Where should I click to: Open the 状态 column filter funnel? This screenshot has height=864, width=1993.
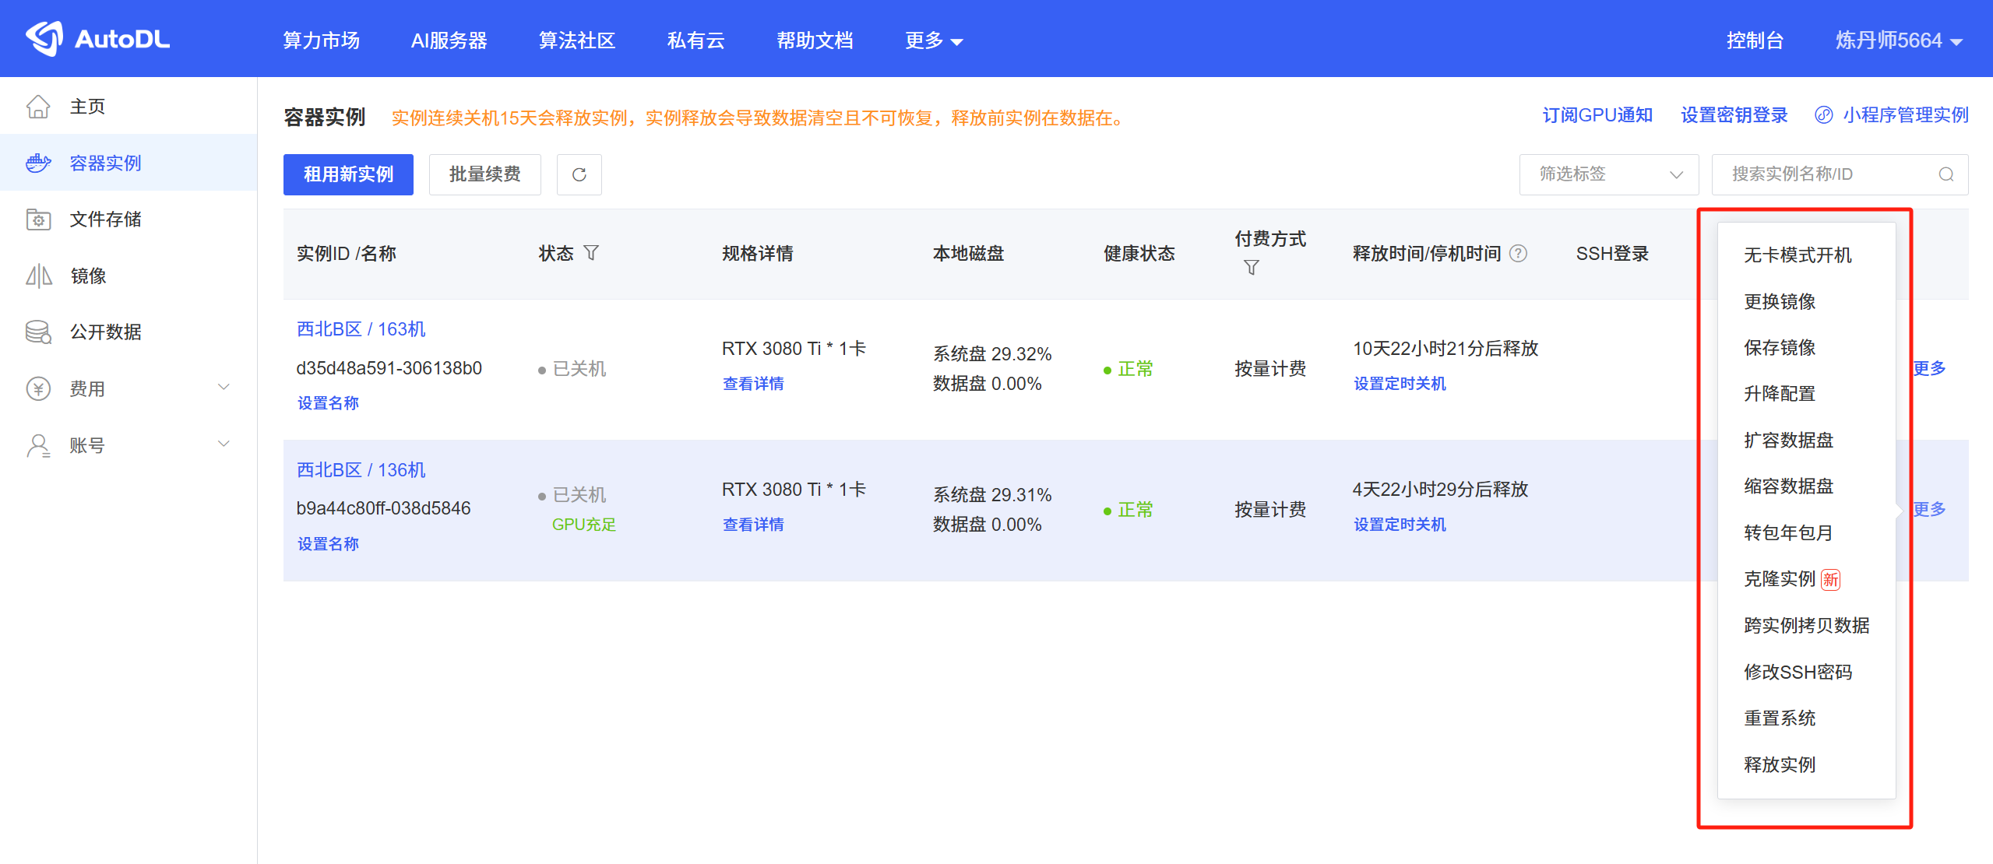pos(593,252)
